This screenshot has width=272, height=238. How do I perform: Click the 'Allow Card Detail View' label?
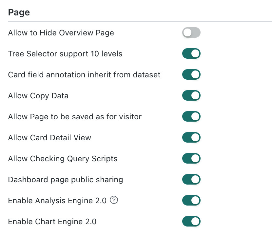point(49,138)
